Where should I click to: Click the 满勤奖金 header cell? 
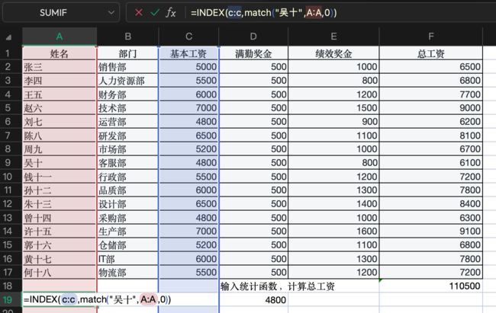pos(253,53)
